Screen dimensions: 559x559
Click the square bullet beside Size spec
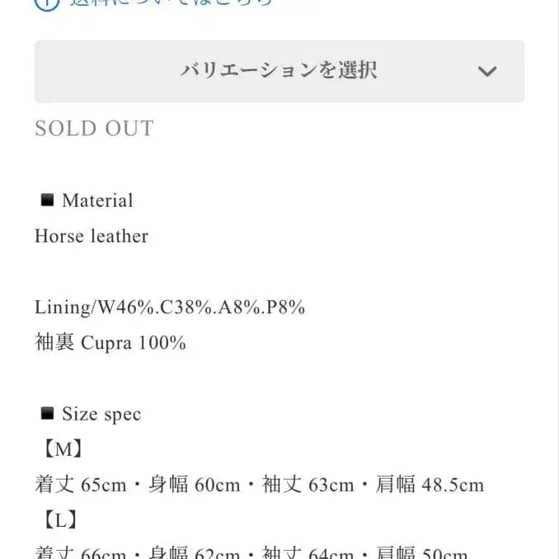point(47,413)
